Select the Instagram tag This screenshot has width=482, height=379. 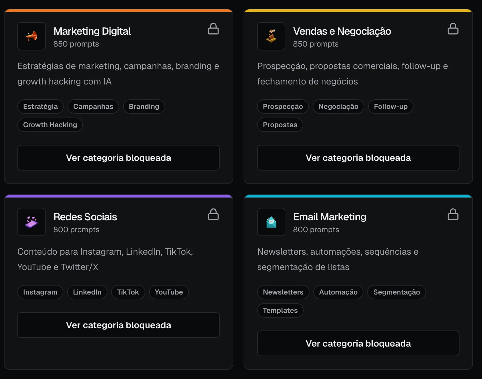(x=40, y=292)
